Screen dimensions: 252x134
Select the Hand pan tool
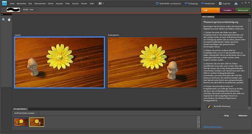[x=9, y=20]
